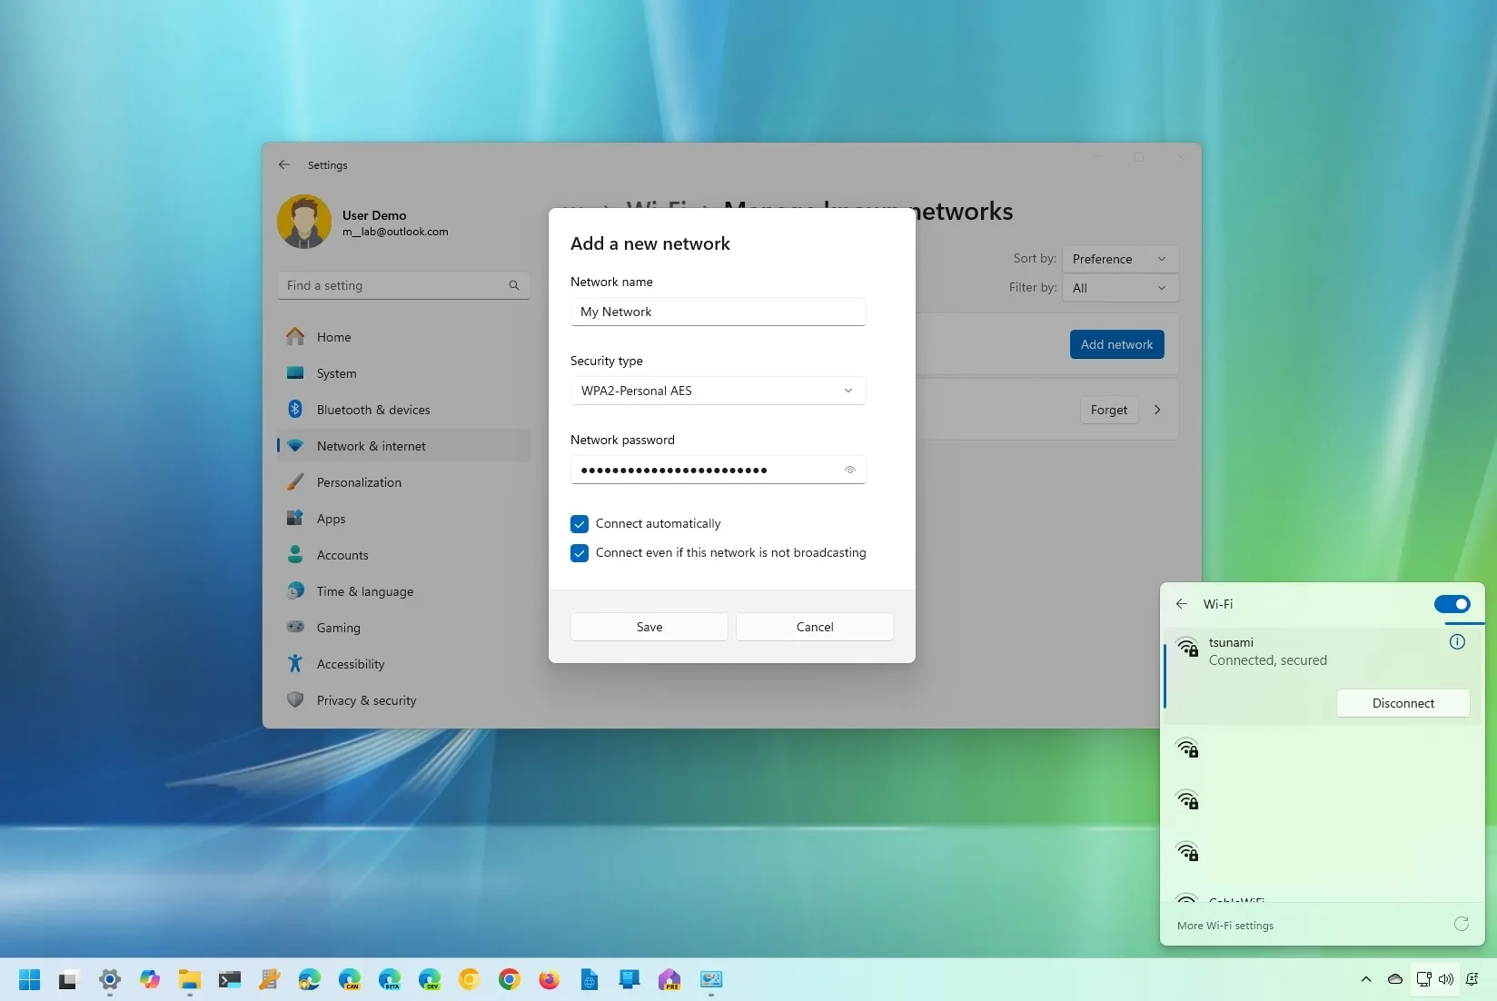Uncheck Connect automatically
The width and height of the screenshot is (1497, 1001).
[x=580, y=524]
